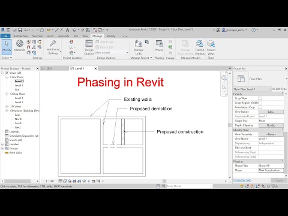Click Edit Type in Properties
This screenshot has height=216, width=288.
coord(280,89)
